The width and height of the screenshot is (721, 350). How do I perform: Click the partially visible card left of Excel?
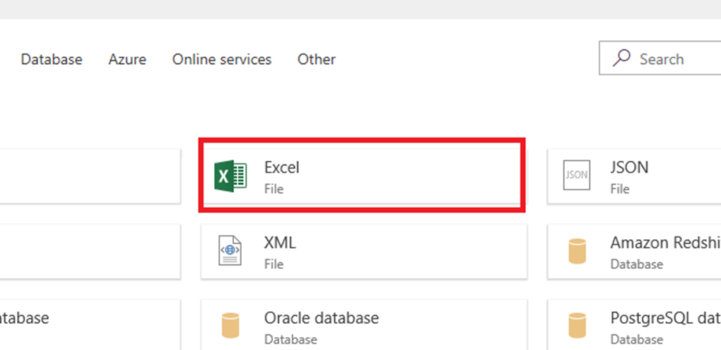[x=88, y=176]
